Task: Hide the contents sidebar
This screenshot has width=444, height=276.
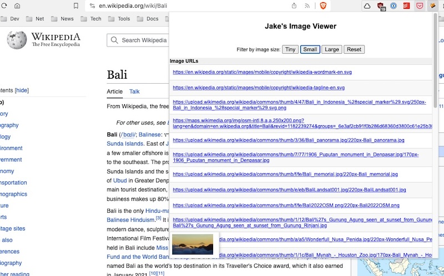Action: click(x=22, y=90)
